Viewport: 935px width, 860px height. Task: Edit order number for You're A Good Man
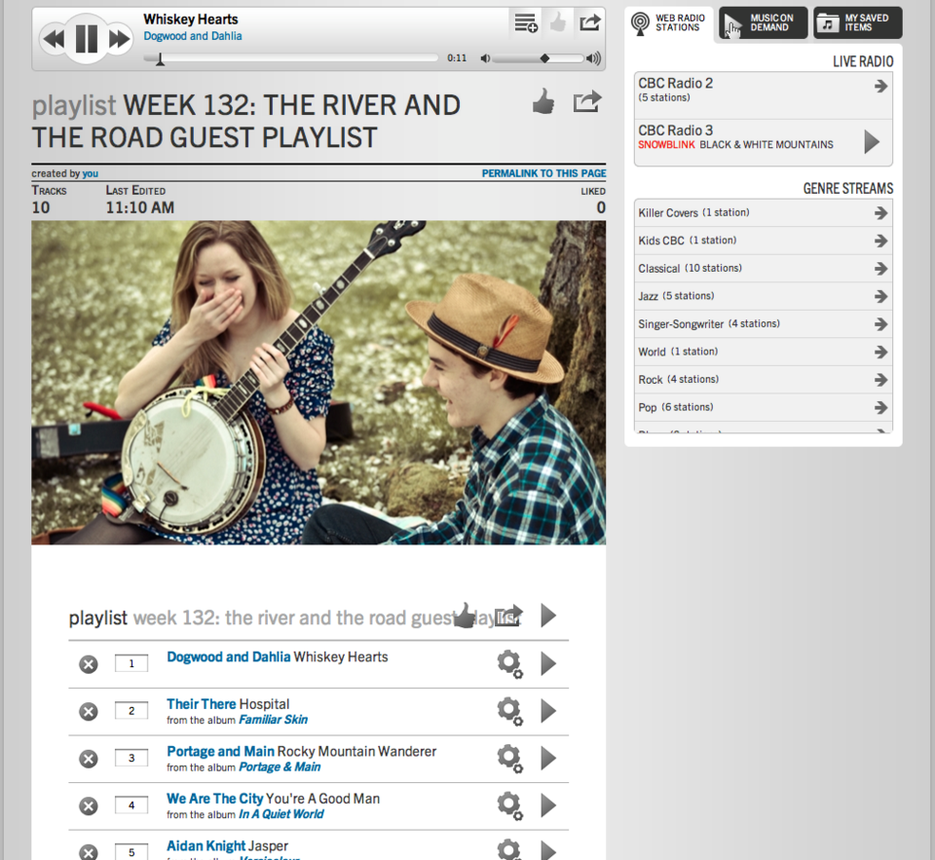[131, 805]
